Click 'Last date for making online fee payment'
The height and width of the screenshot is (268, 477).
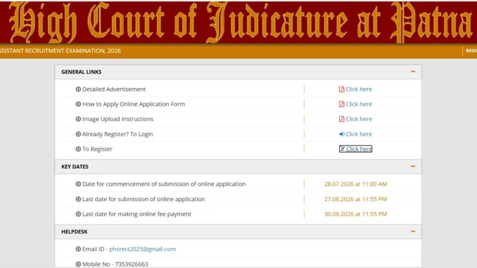click(x=137, y=214)
